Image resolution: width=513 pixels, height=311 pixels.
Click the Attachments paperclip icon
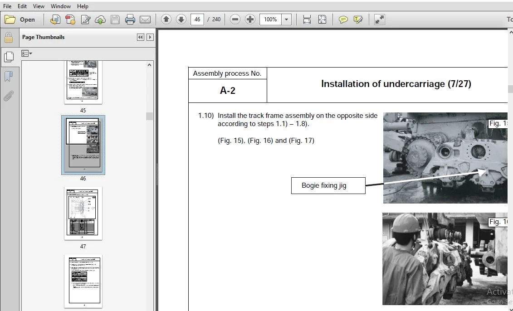pos(9,96)
